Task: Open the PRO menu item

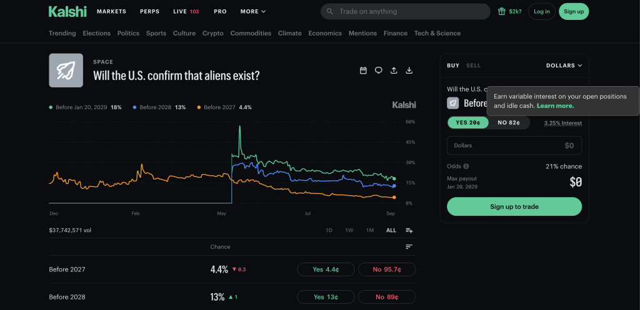Action: [x=220, y=11]
